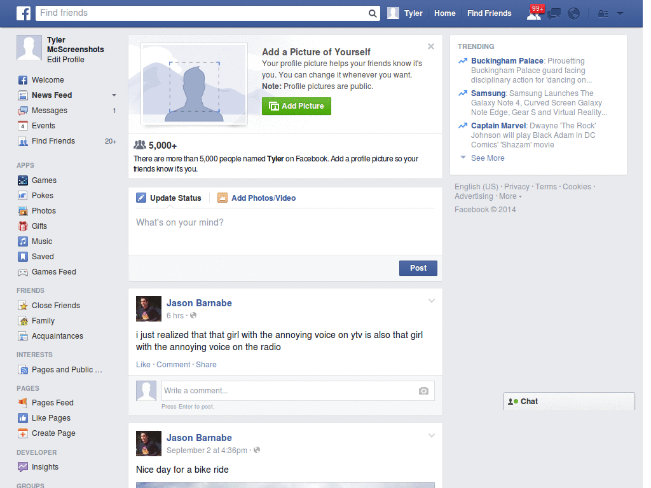Click Tyler McScreenshots profile thumbnail in sidebar

point(29,48)
